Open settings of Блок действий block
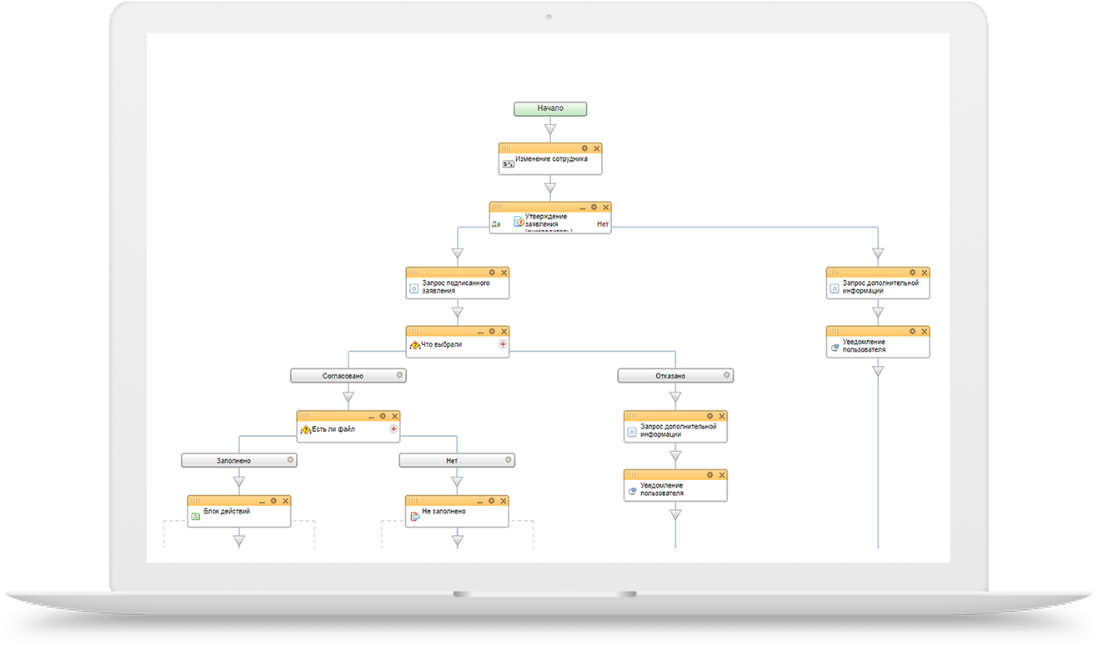The image size is (1098, 646). (x=273, y=501)
